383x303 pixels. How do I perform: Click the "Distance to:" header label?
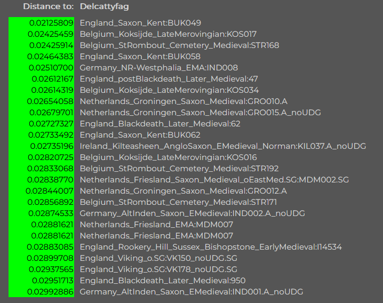[x=48, y=6]
